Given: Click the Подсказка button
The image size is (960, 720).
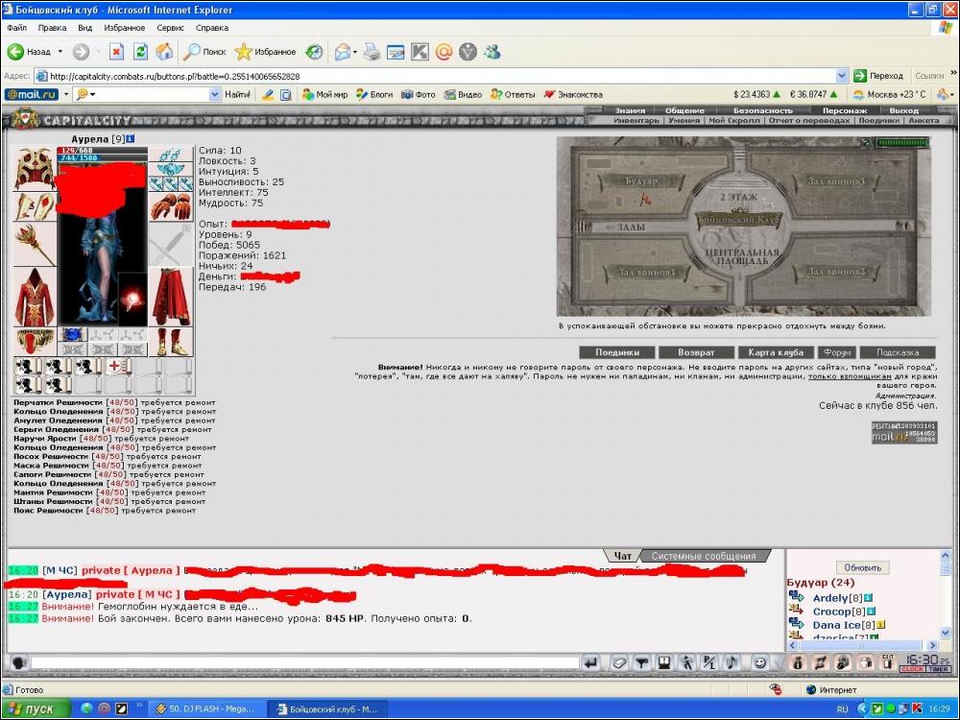Looking at the screenshot, I should point(898,352).
